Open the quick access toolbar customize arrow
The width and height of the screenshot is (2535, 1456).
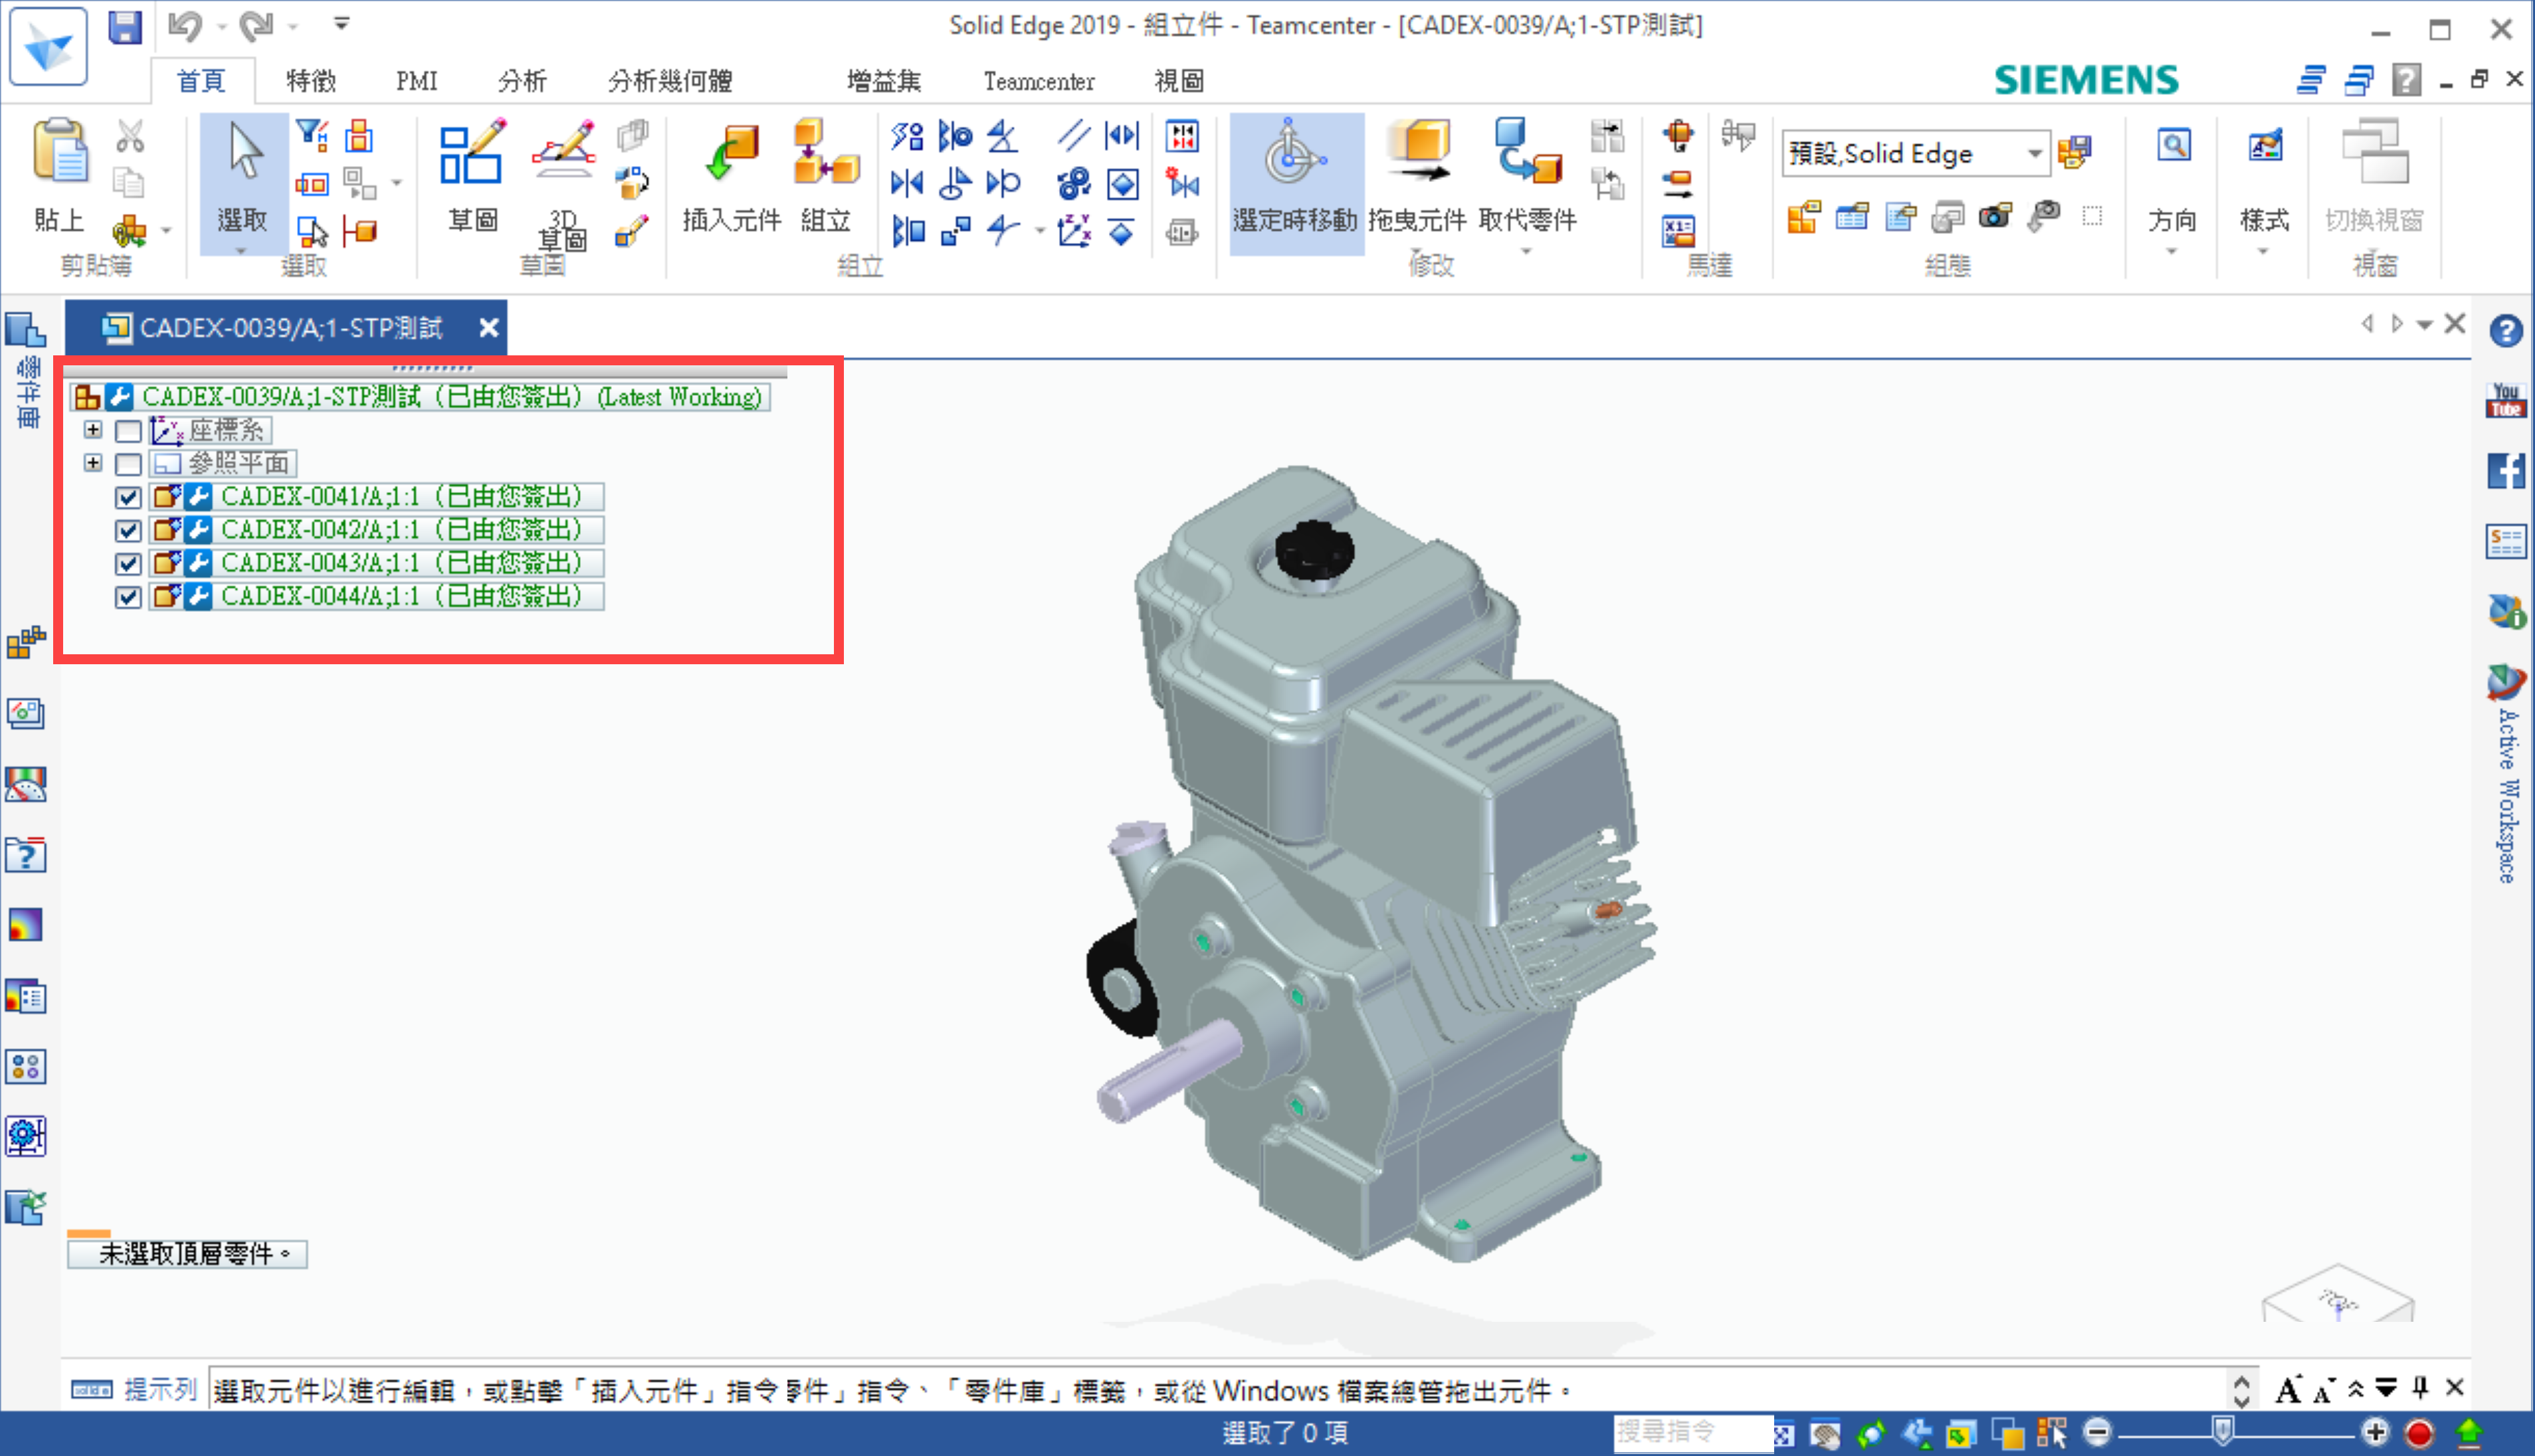click(x=341, y=24)
